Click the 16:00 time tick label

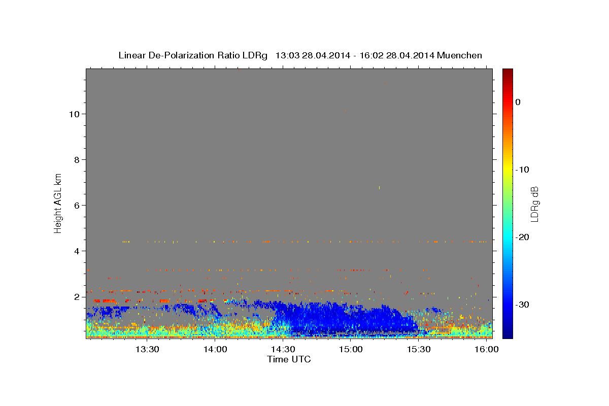click(487, 350)
